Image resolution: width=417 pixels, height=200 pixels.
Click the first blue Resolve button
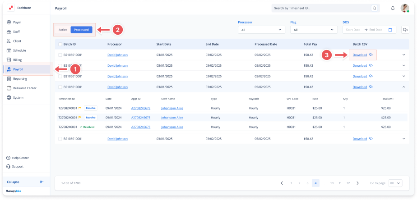[91, 108]
